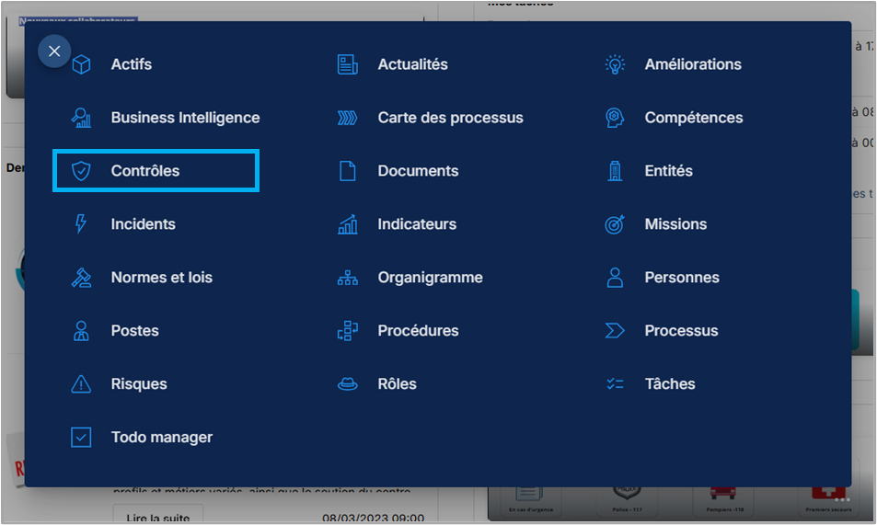Select the Normes et lois gavel icon
This screenshot has width=877, height=525.
click(82, 278)
